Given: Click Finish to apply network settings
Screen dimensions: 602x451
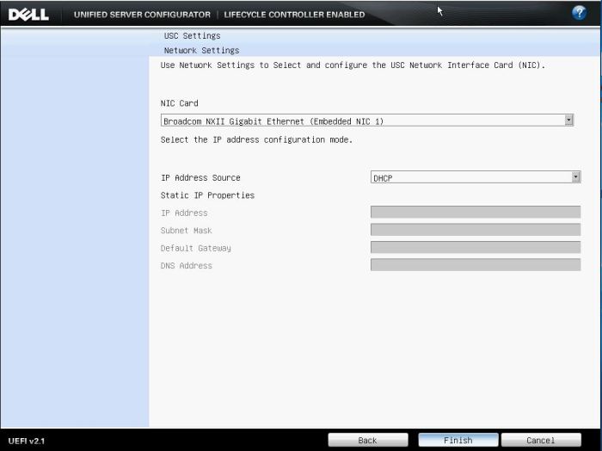Looking at the screenshot, I should point(458,440).
